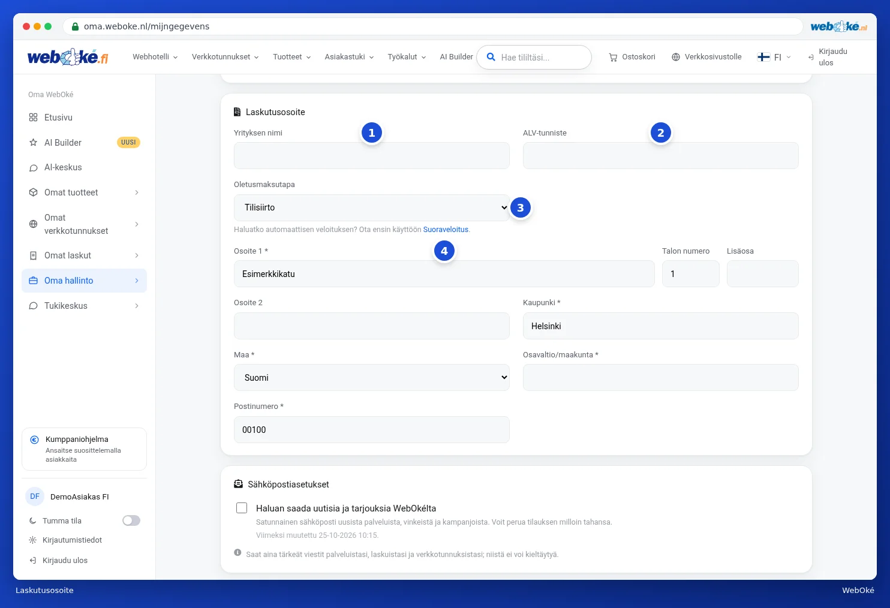
Task: Click the Kumppaniohjelma euro icon
Action: pyautogui.click(x=35, y=440)
